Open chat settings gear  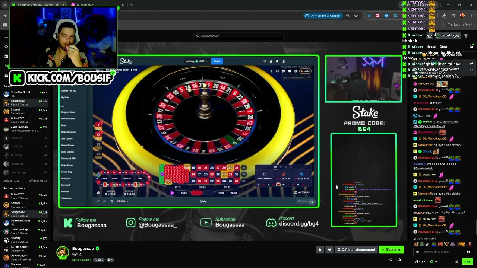(x=457, y=262)
